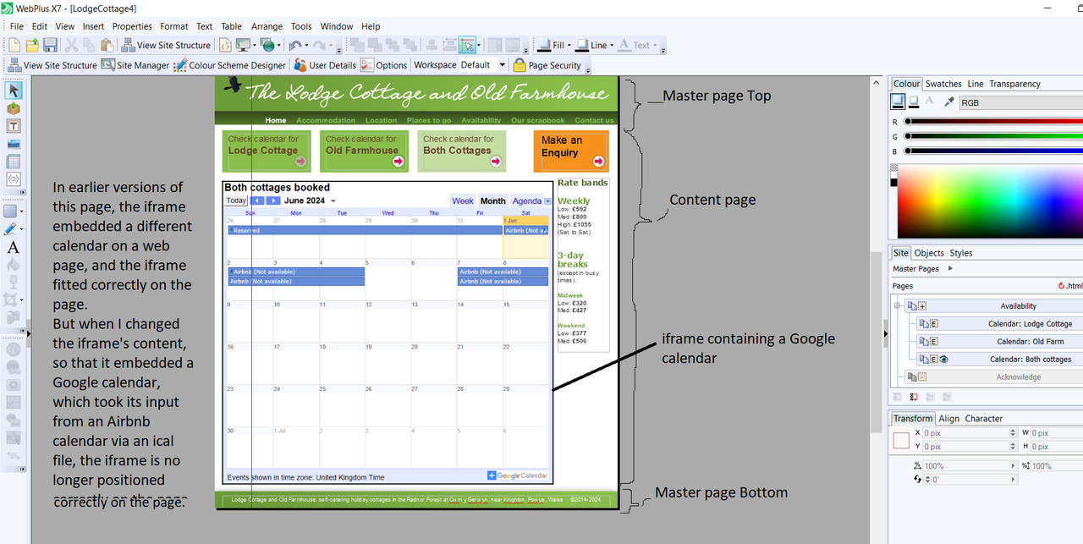
Task: Select the Fill swatch icon in Colour tab
Action: click(x=899, y=102)
